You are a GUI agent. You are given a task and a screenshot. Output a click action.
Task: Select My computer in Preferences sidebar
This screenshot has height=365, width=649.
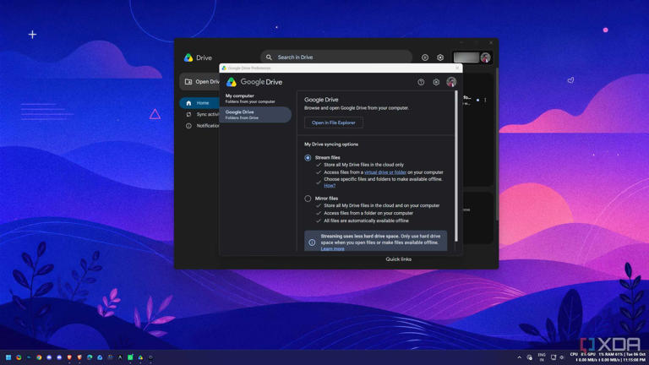click(255, 99)
